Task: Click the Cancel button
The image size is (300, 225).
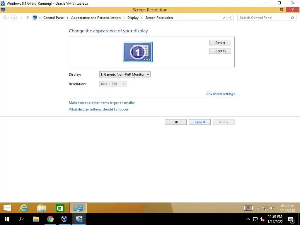Action: point(200,122)
